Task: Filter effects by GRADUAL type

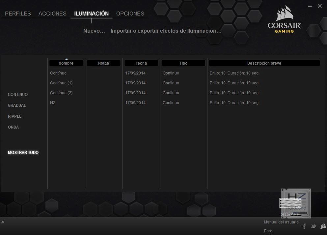Action: click(x=17, y=105)
